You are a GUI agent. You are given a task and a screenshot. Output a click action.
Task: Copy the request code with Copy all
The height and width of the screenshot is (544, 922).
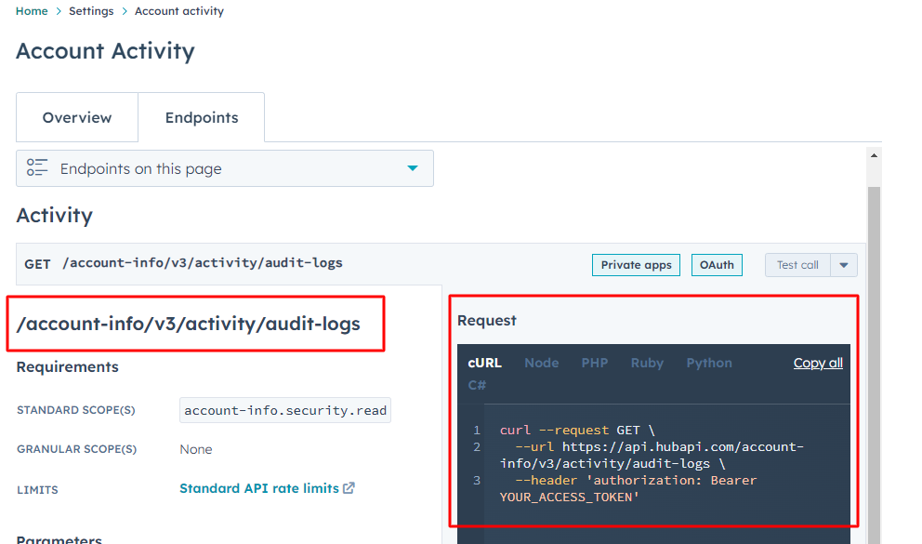pos(817,363)
